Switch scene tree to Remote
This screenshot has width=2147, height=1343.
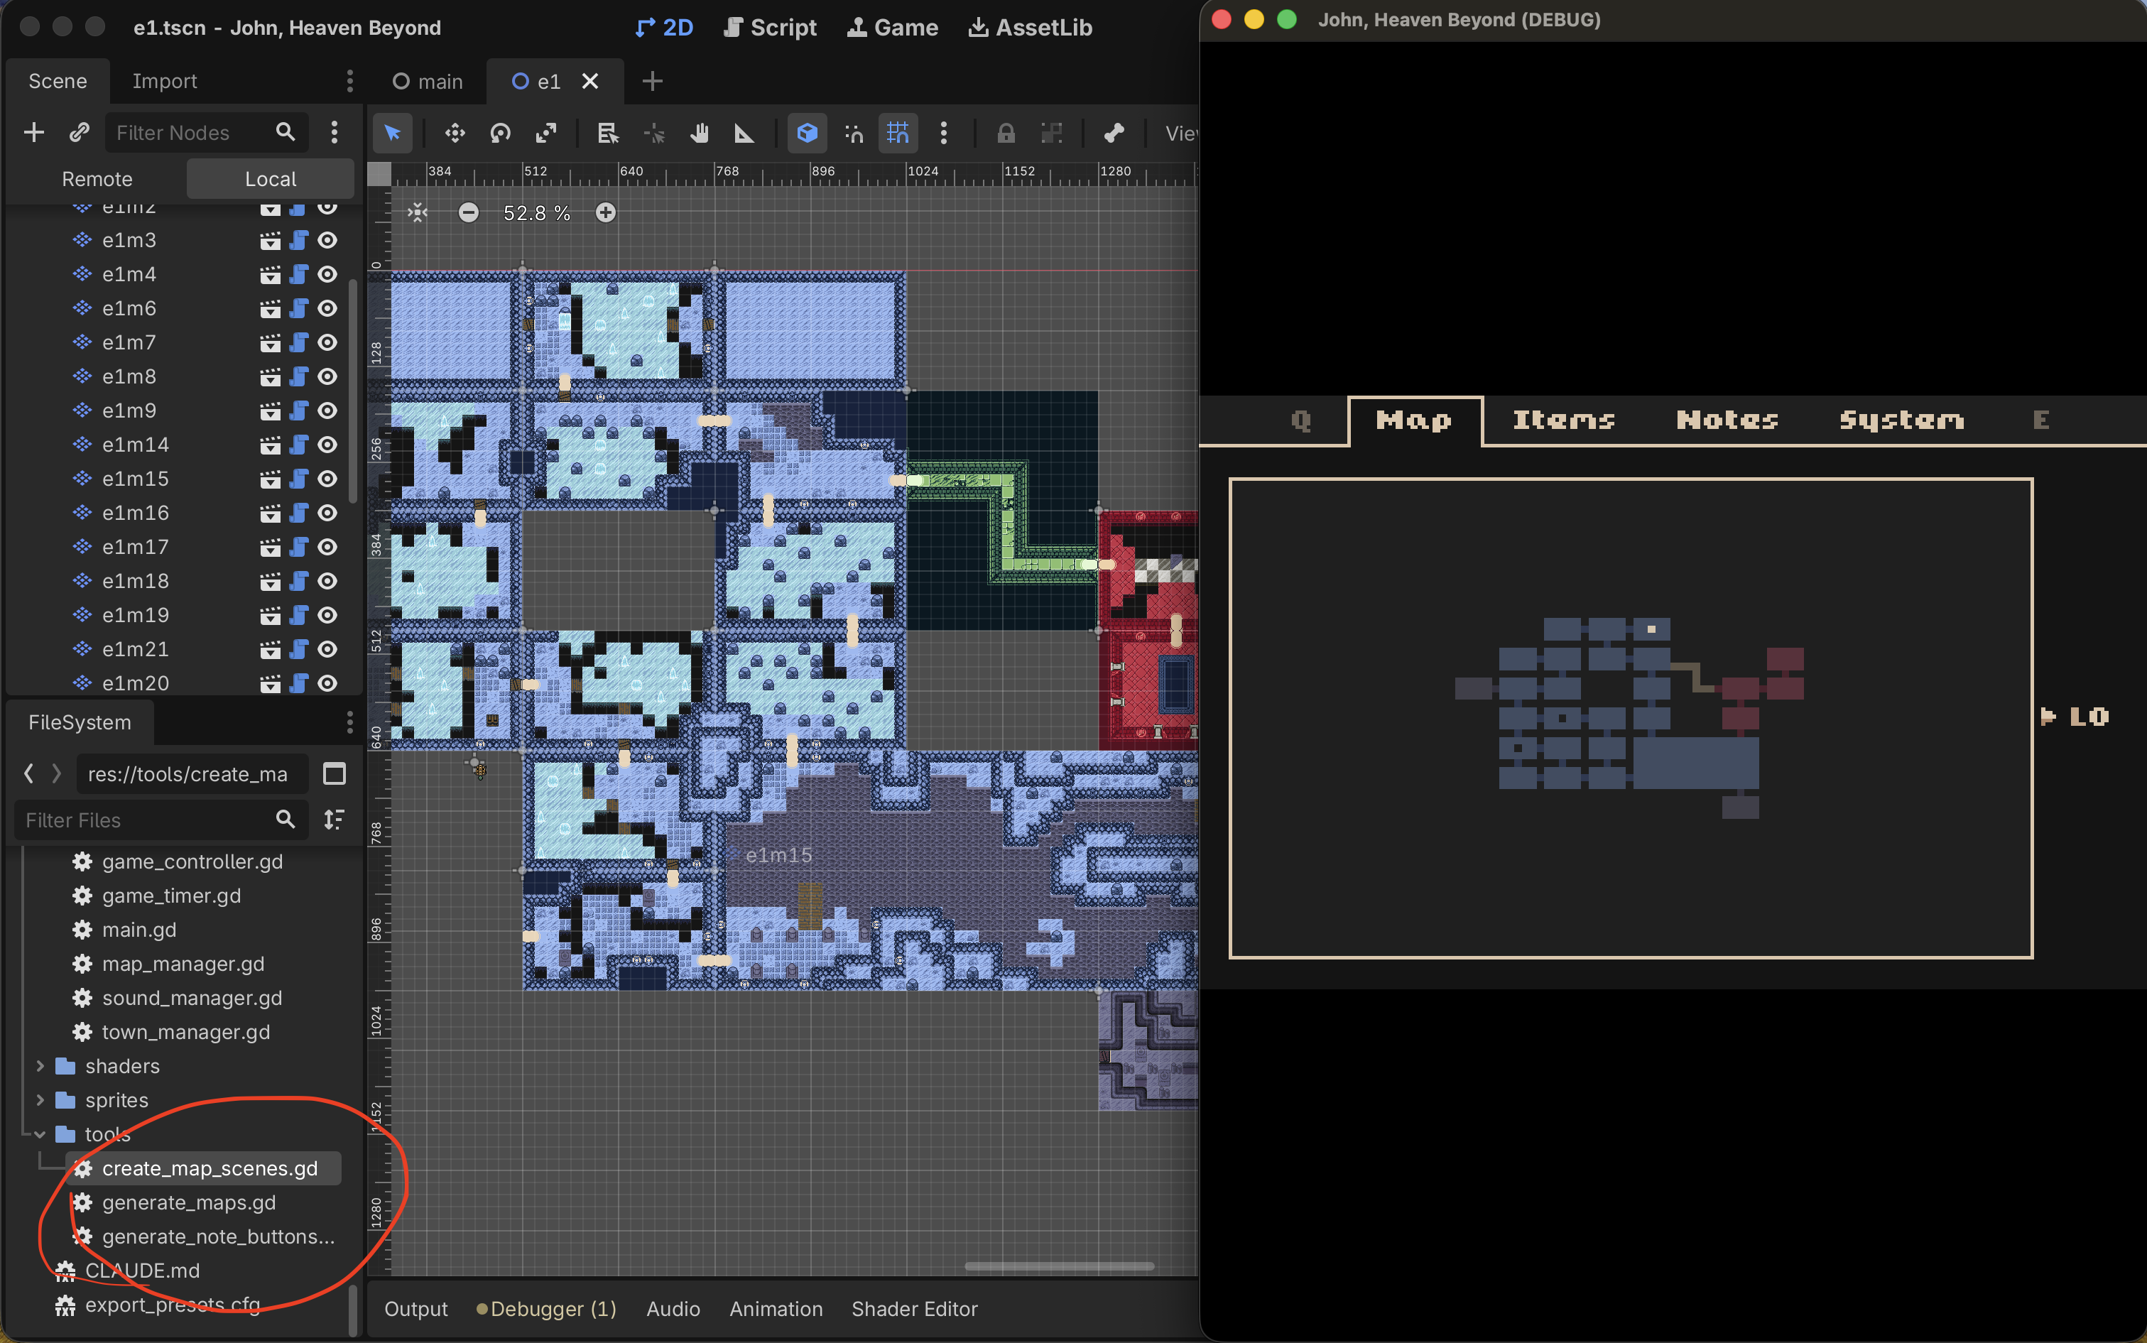[x=97, y=178]
